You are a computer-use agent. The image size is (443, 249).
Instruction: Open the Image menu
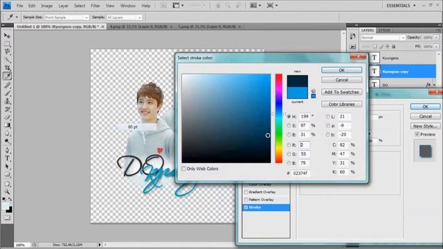tap(46, 6)
